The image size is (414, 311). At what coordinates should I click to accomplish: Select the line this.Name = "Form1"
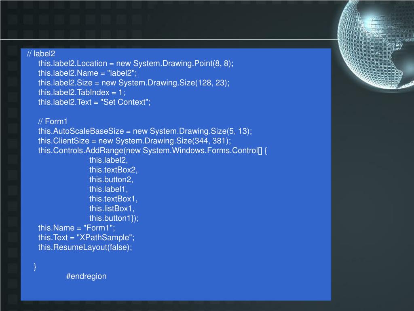(76, 228)
